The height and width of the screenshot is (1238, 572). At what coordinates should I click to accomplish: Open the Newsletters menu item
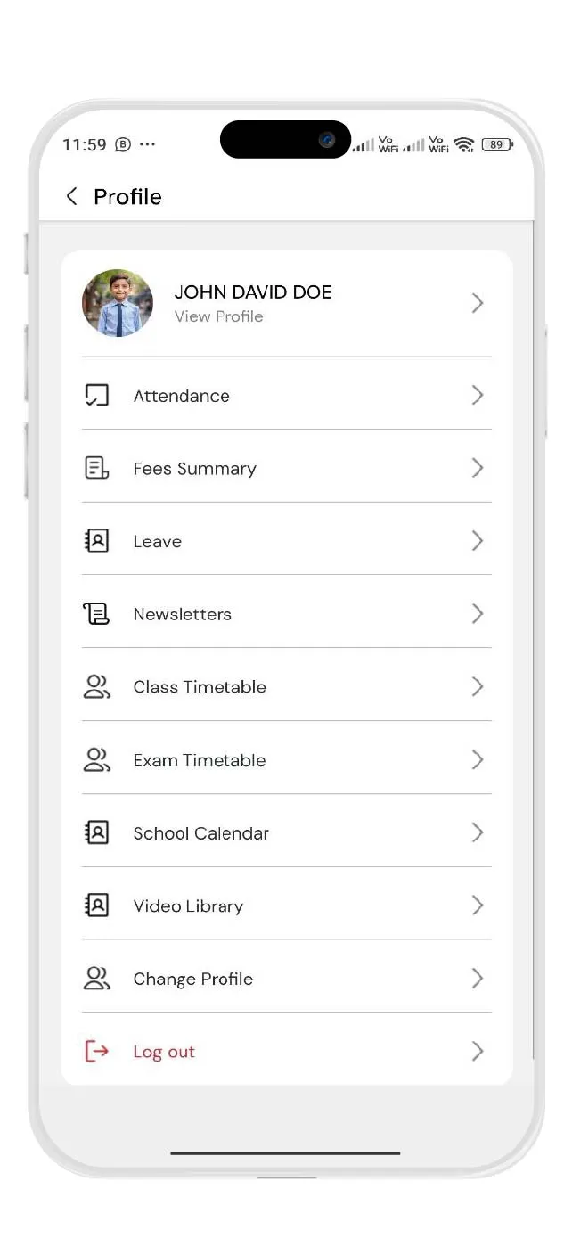coord(182,614)
